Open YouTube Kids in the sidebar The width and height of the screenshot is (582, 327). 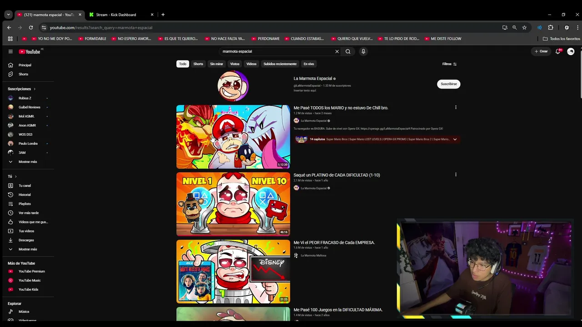pos(29,289)
